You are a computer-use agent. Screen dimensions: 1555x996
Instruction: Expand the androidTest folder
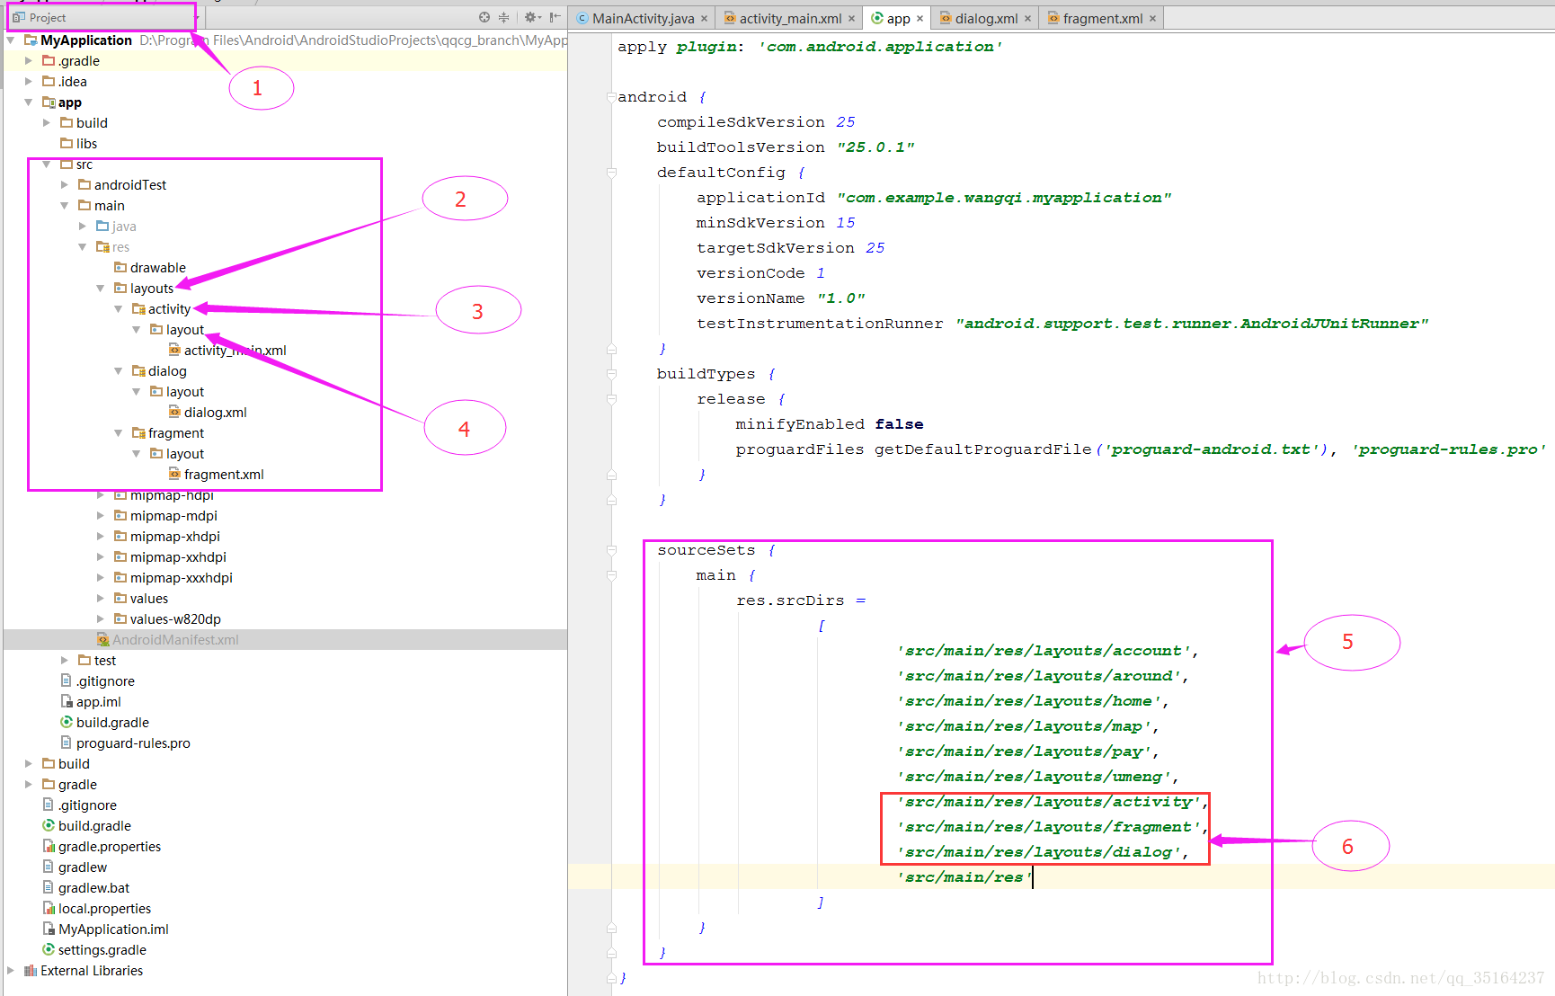[x=65, y=184]
